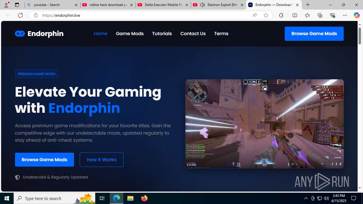Open the Windows Start menu
This screenshot has height=204, width=363.
coord(7,198)
